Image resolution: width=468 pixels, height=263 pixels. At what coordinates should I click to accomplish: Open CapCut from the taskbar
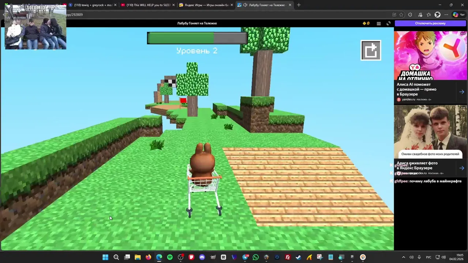click(223, 257)
